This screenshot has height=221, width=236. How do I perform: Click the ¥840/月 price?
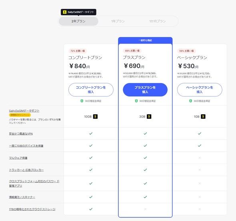pos(80,66)
